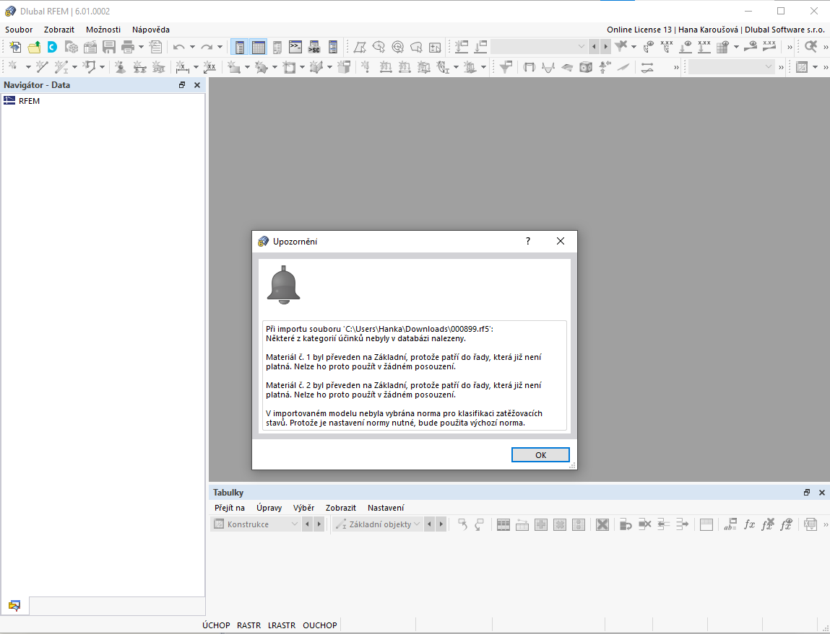This screenshot has height=634, width=830.
Task: Click the new solid box icon
Action: (x=344, y=67)
